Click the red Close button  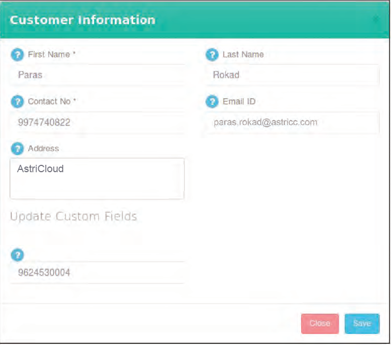pos(319,323)
